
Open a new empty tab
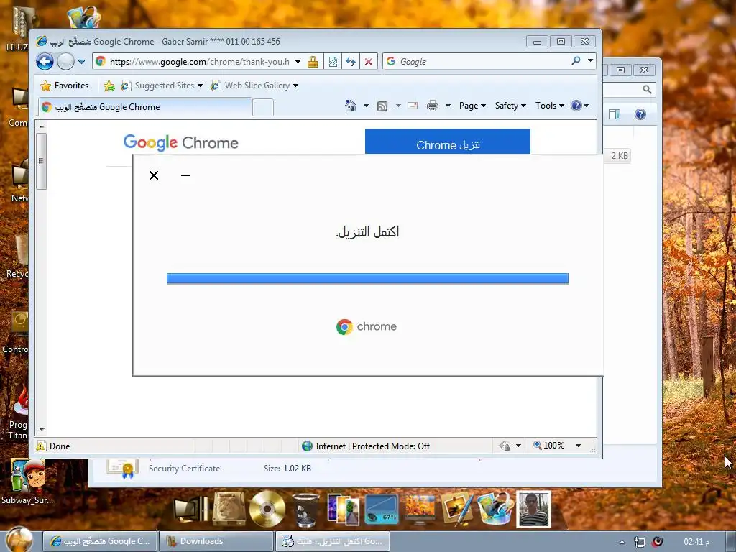[263, 108]
